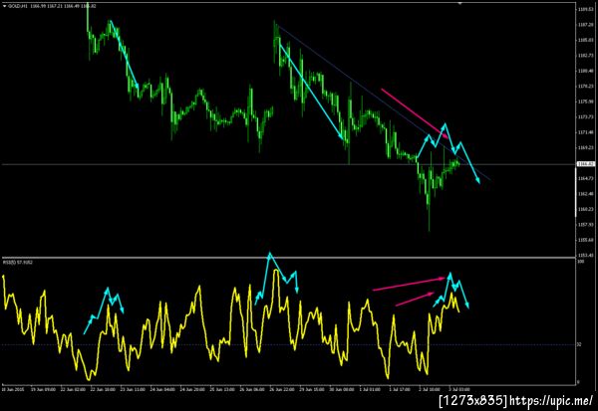Click price scale value 1164.73
Image resolution: width=598 pixels, height=411 pixels.
coord(586,178)
